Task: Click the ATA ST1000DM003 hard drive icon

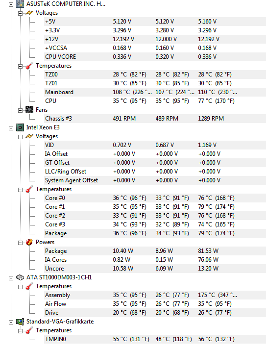Action: click(20, 277)
